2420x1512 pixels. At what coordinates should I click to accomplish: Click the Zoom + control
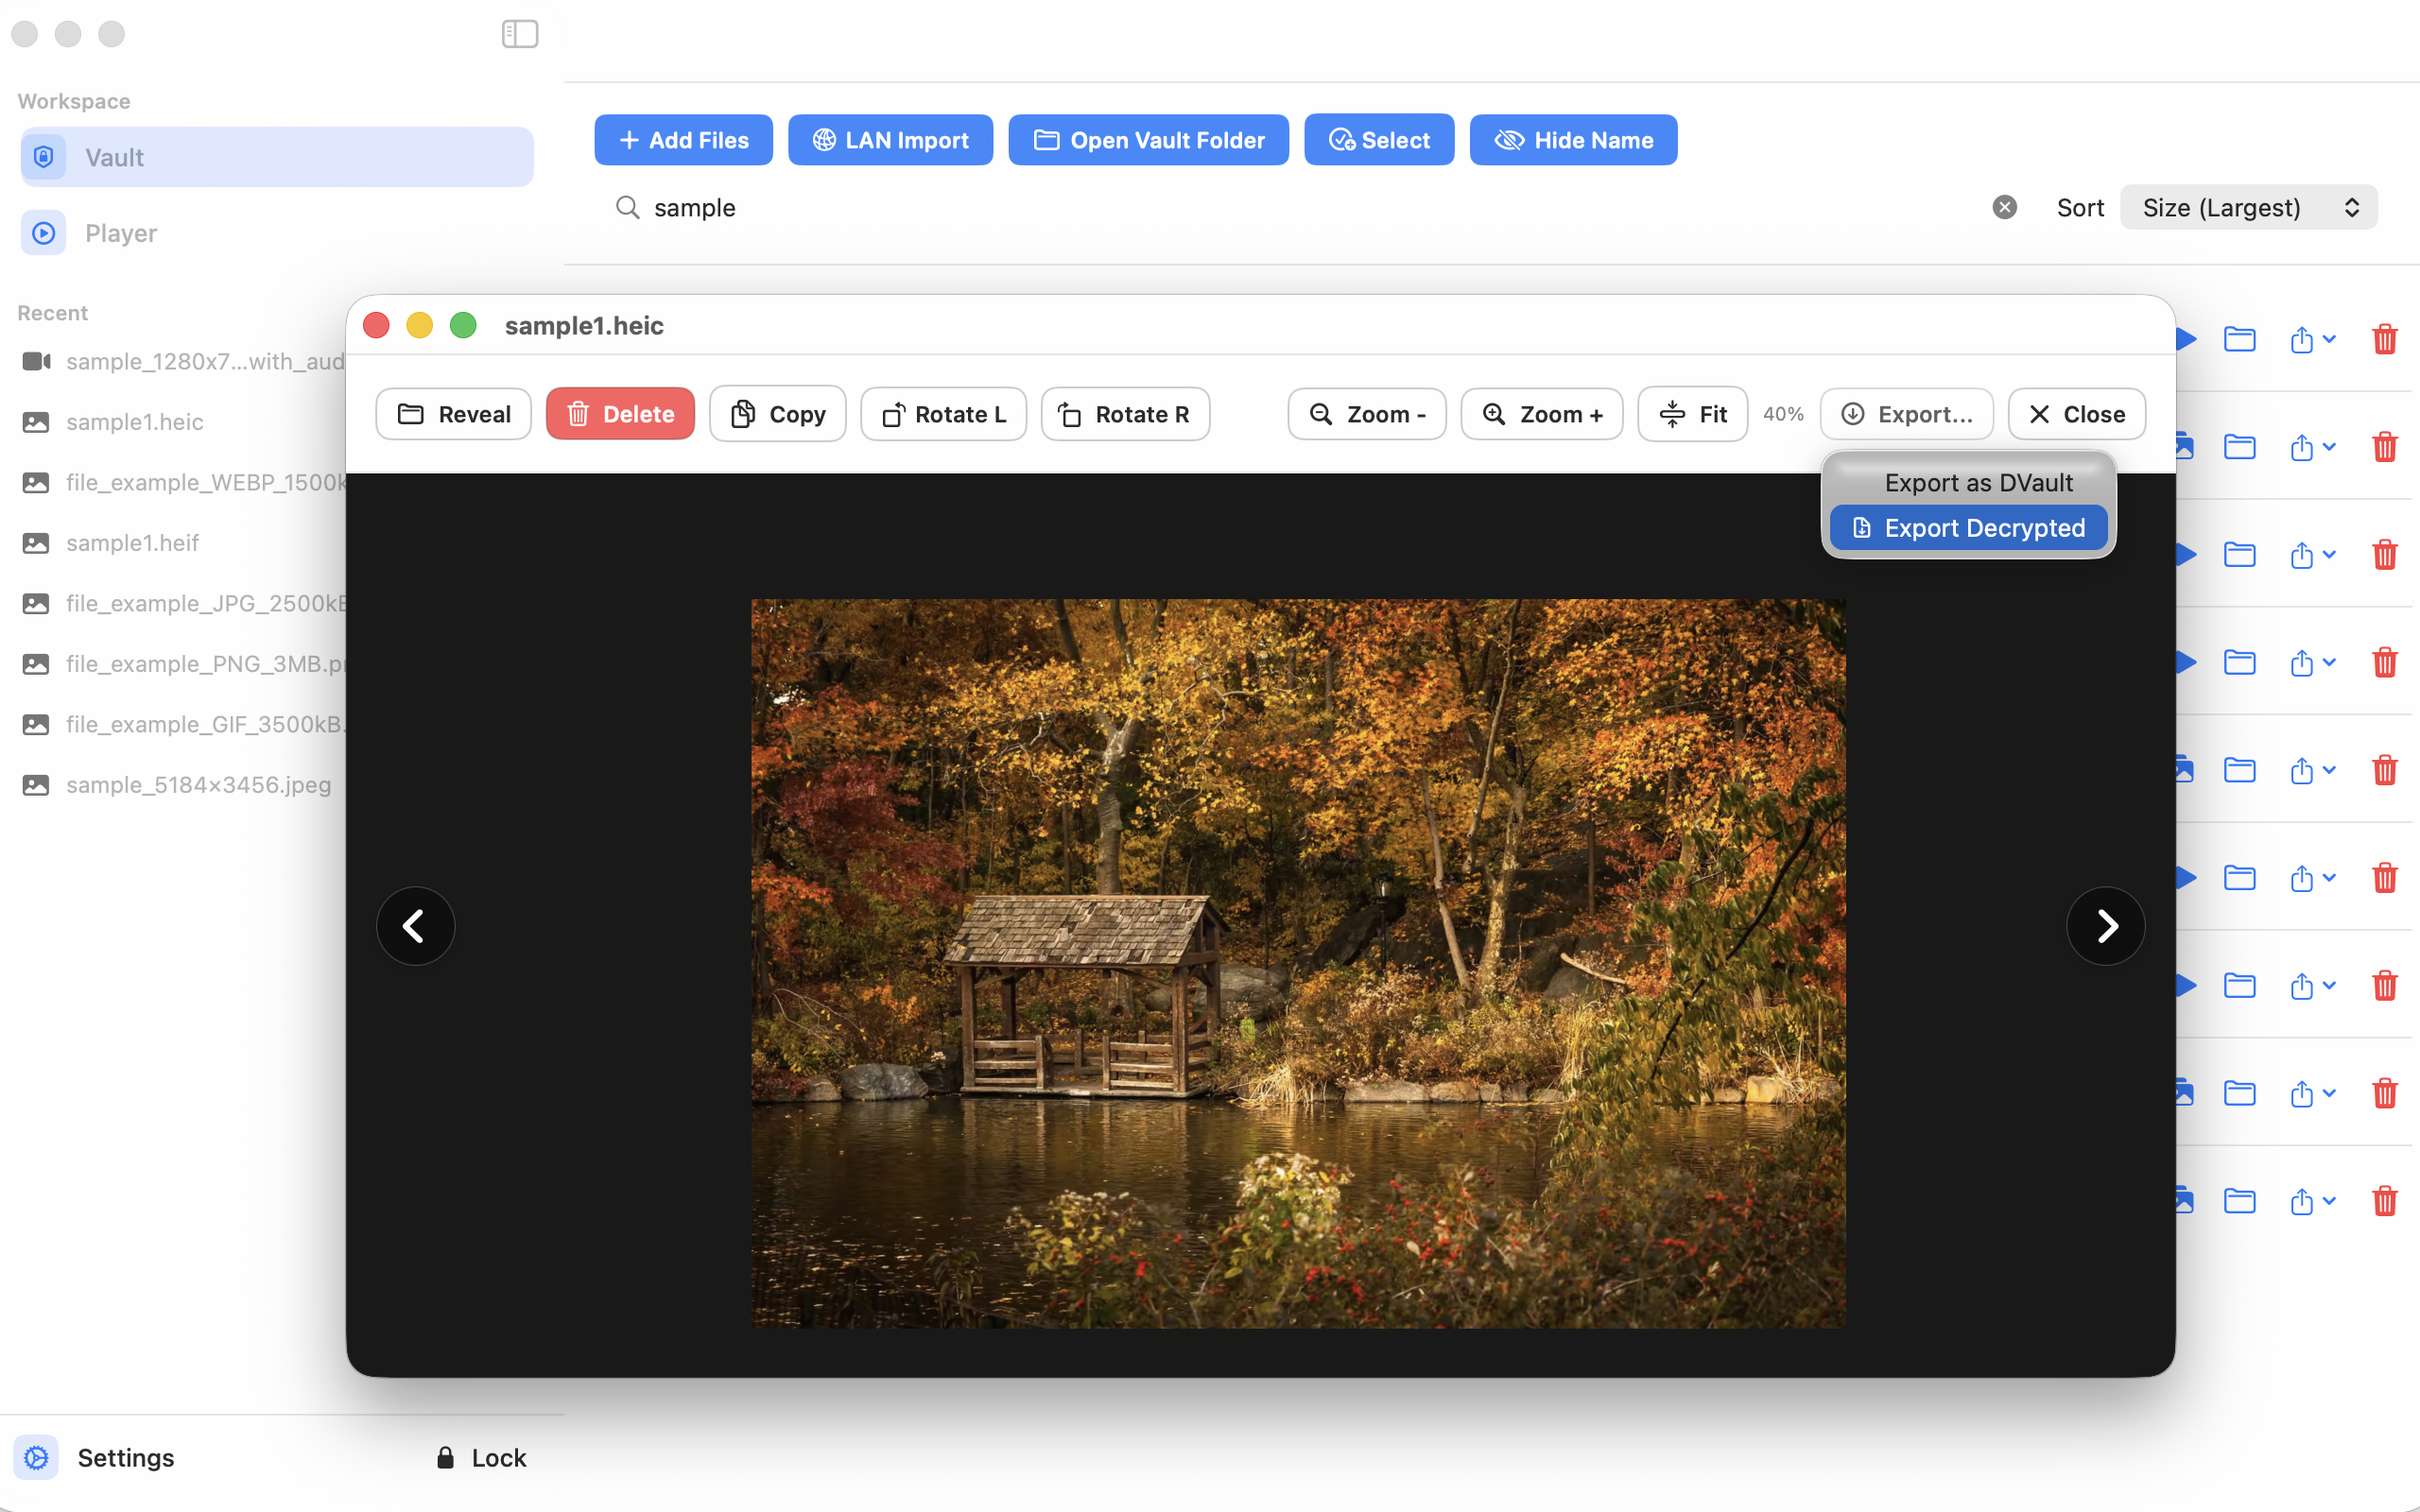pos(1541,413)
